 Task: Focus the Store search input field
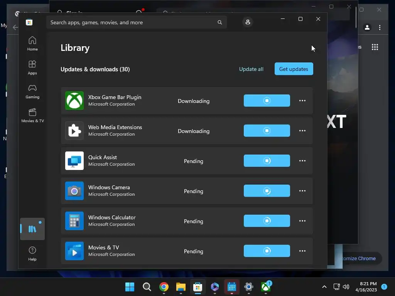tap(136, 22)
